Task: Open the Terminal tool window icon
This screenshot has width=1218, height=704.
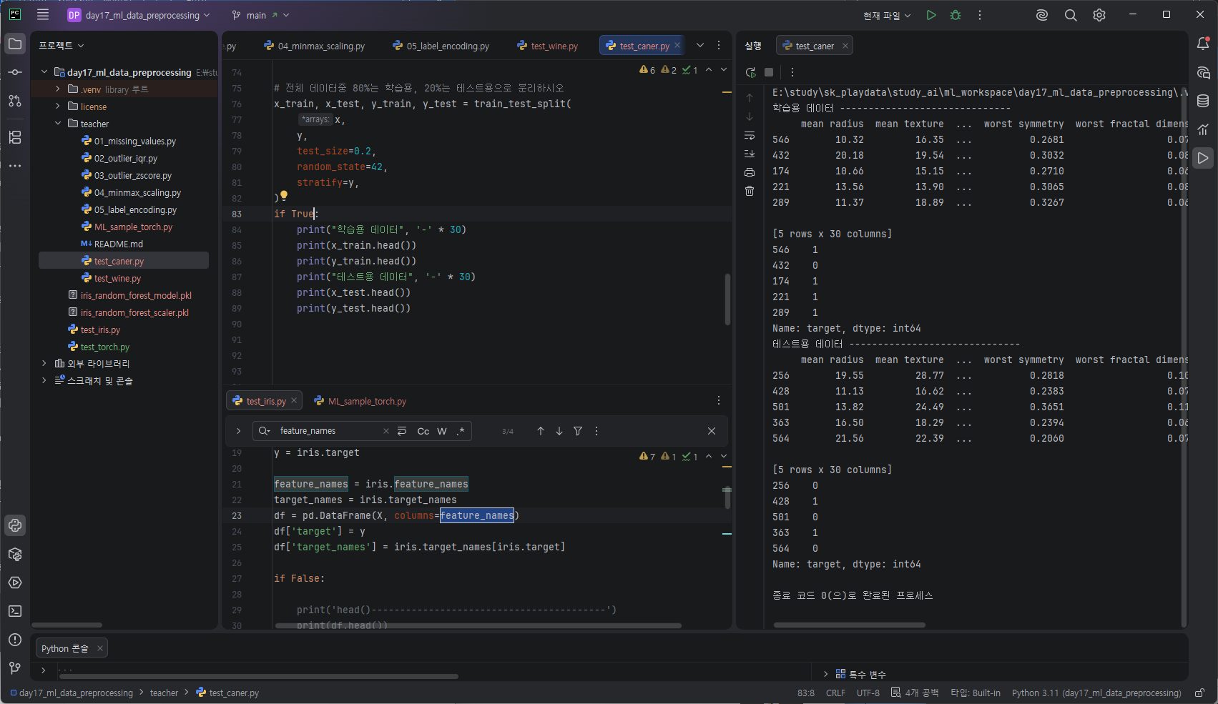Action: point(15,611)
